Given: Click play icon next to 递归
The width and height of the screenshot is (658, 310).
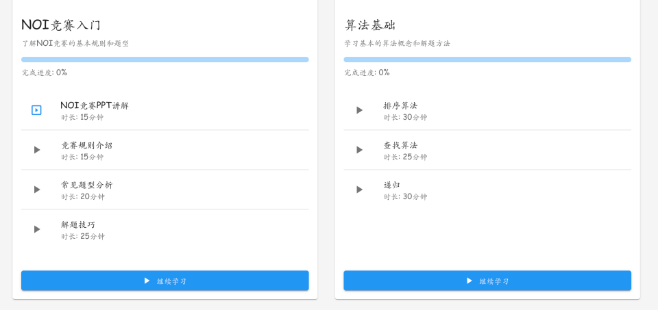Looking at the screenshot, I should [x=359, y=190].
